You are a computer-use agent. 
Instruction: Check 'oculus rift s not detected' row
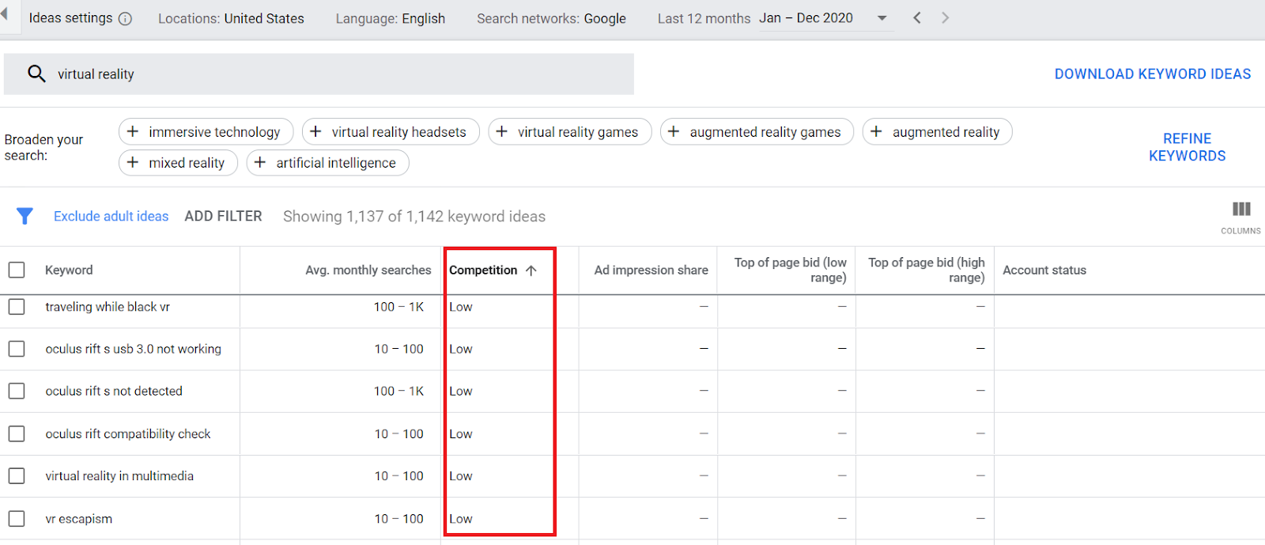click(x=17, y=391)
